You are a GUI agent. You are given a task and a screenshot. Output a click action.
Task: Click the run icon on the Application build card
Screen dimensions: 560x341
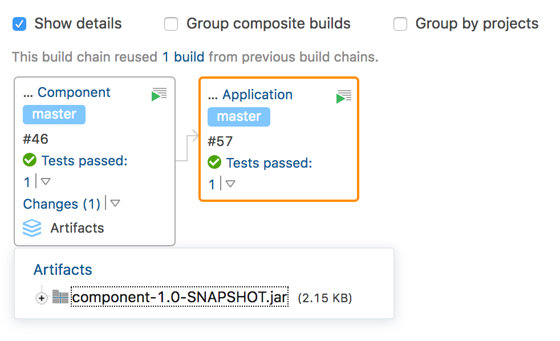click(x=344, y=96)
